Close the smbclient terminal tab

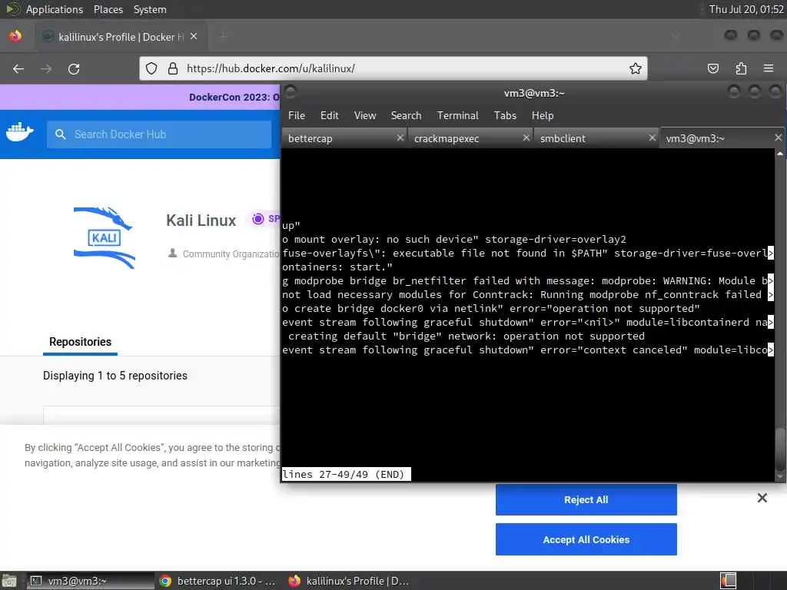point(652,138)
